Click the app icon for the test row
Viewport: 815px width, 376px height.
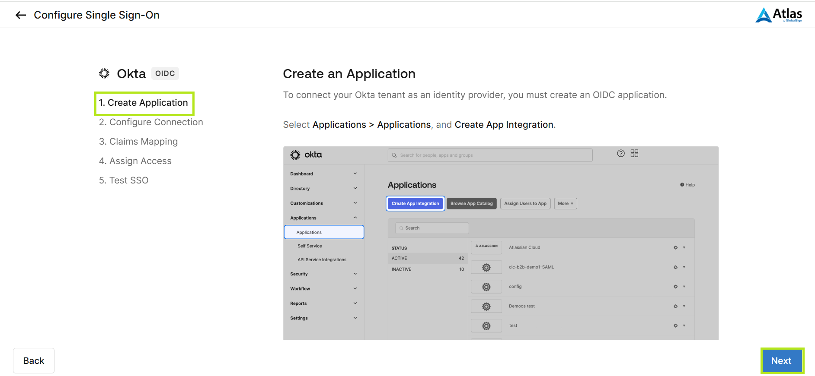pos(486,325)
